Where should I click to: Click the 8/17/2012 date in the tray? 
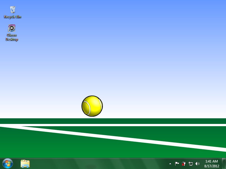[212, 166]
